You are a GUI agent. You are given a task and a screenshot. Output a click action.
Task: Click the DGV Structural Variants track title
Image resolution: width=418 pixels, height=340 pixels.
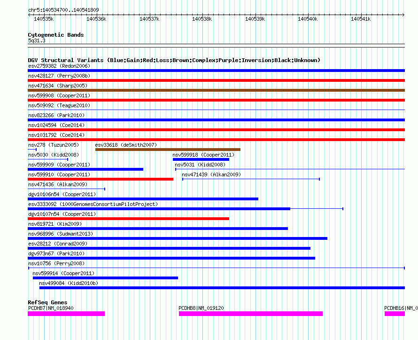(174, 60)
